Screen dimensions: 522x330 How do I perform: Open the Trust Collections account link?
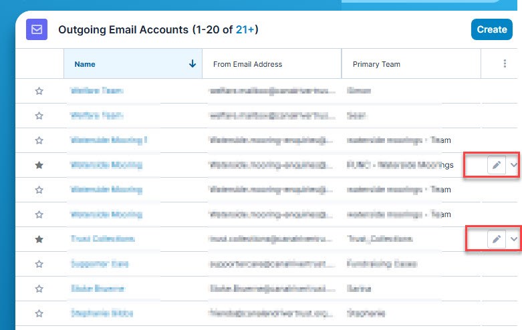coord(102,238)
